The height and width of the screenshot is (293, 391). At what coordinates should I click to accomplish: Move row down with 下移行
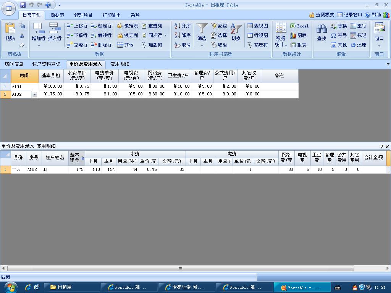pos(77,35)
